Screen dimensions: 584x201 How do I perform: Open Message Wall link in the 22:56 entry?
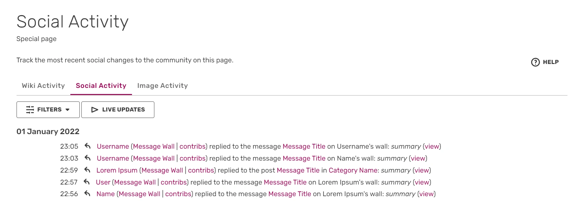139,194
